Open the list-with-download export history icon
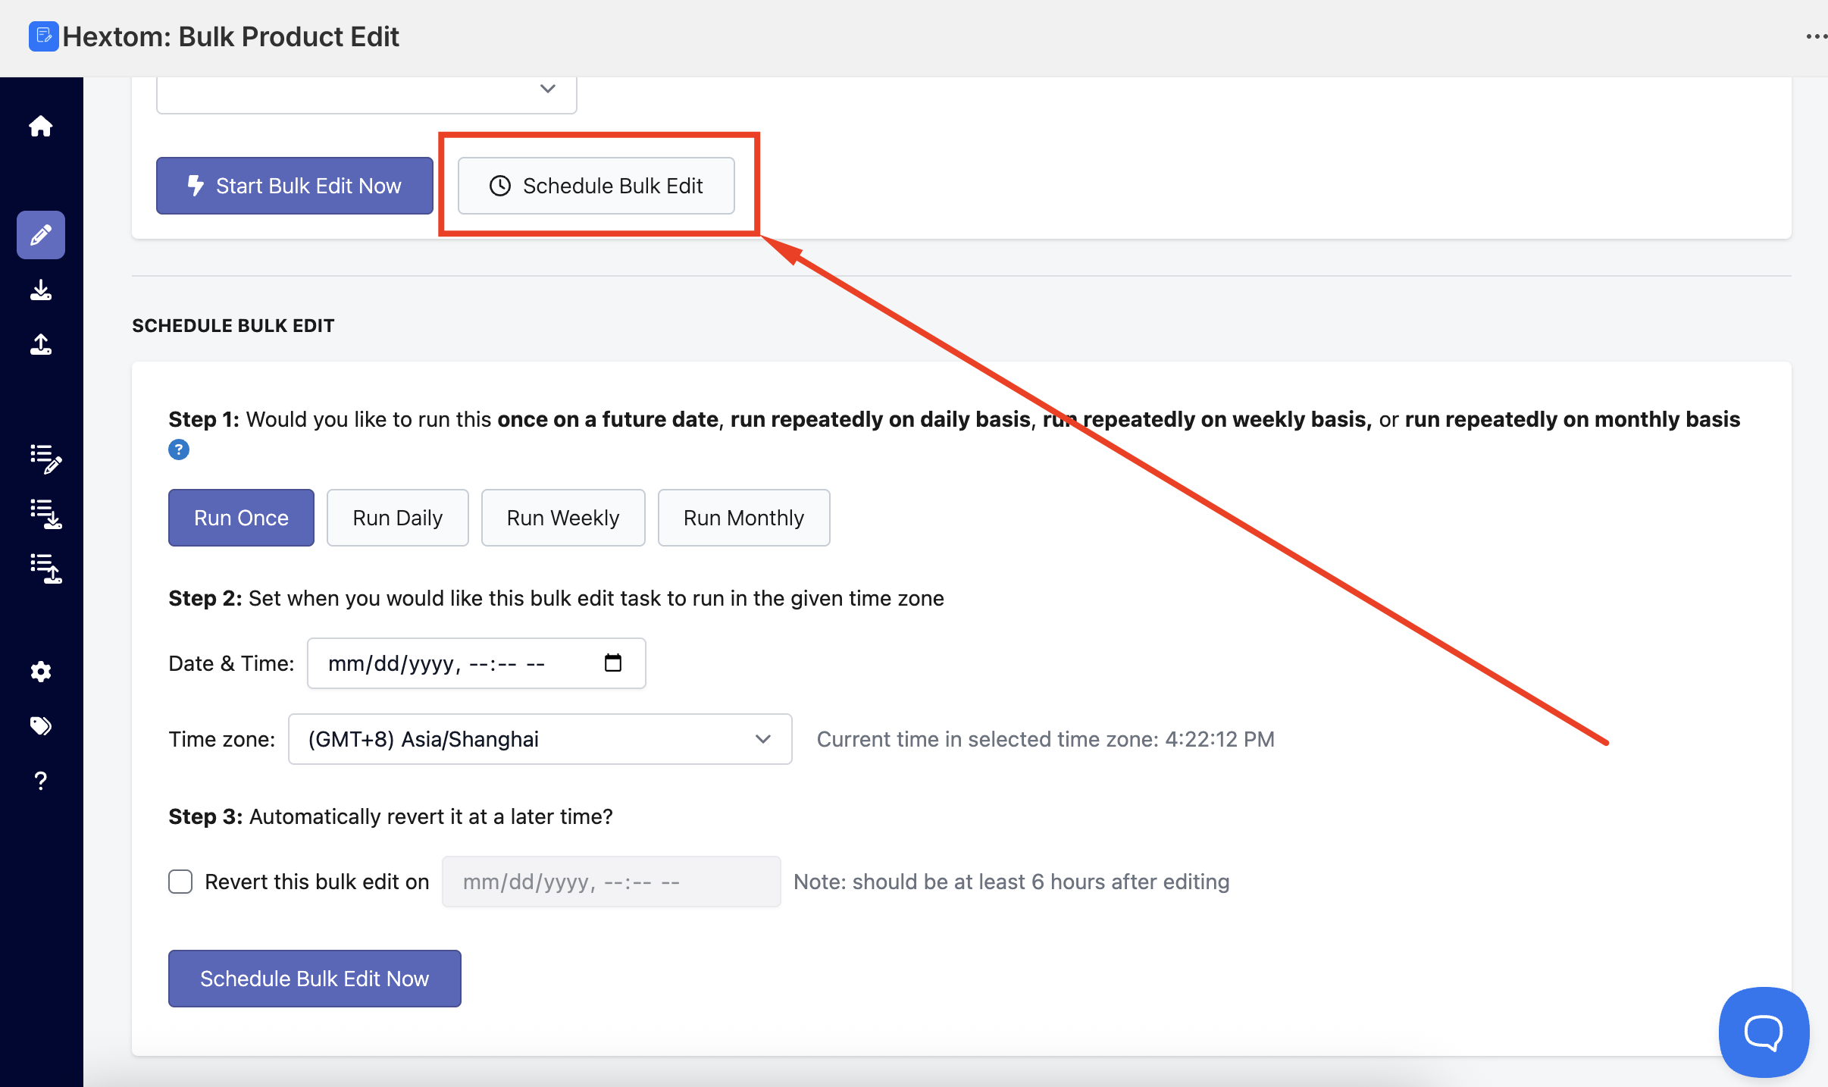The height and width of the screenshot is (1087, 1828). (45, 514)
